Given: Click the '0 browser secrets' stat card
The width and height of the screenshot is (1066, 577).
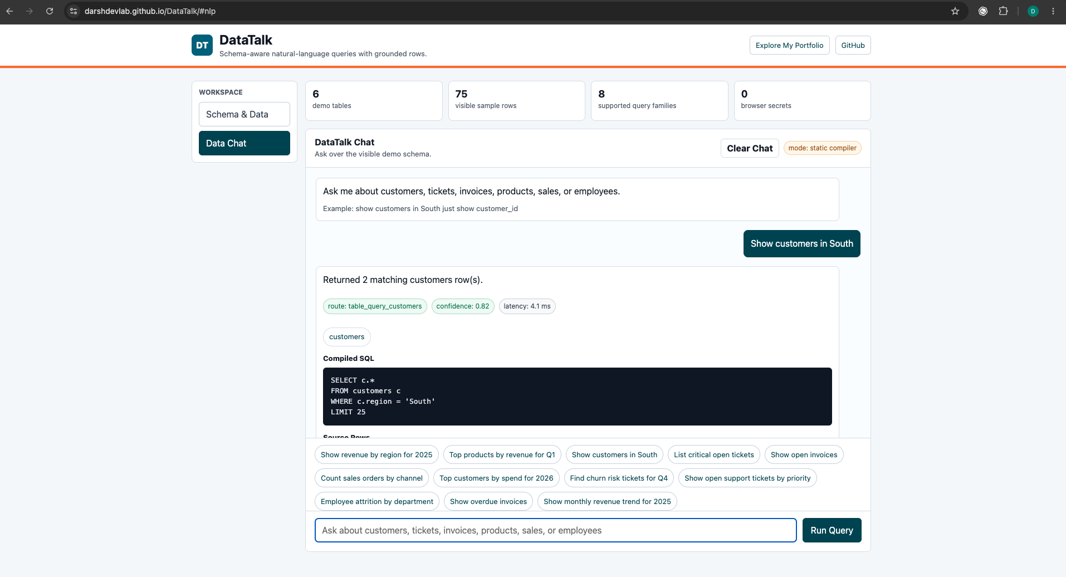Looking at the screenshot, I should (802, 101).
